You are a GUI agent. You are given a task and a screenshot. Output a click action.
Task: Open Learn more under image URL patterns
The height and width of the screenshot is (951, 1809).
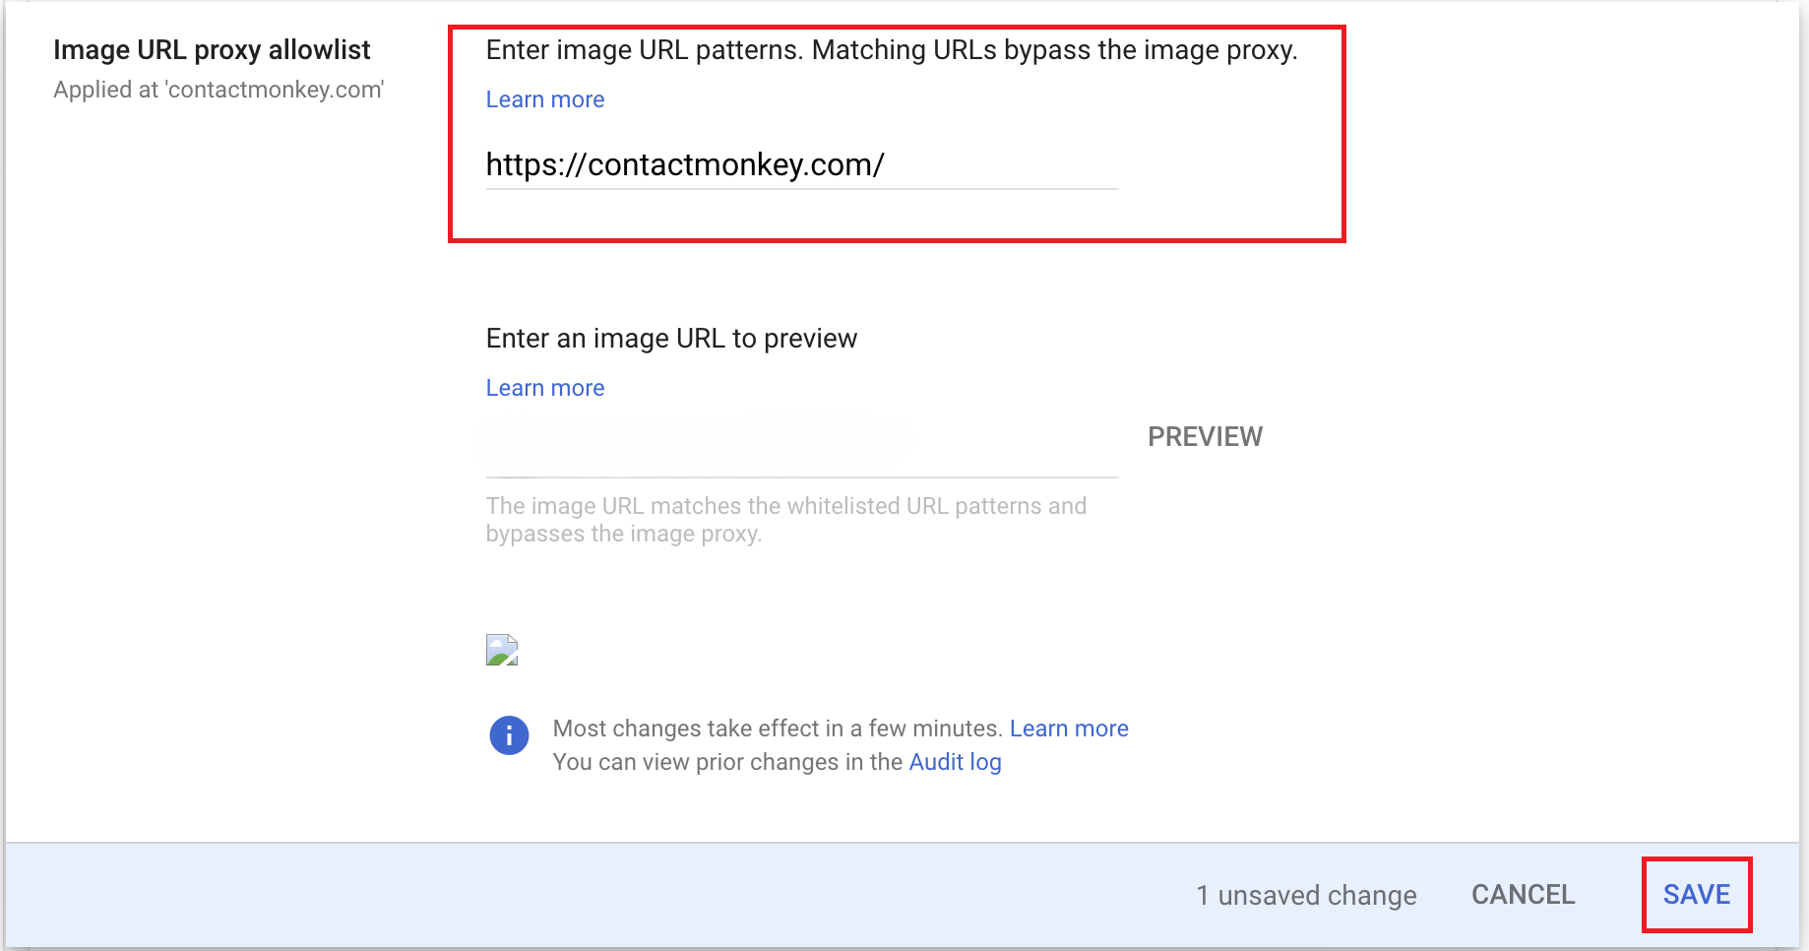[x=545, y=99]
